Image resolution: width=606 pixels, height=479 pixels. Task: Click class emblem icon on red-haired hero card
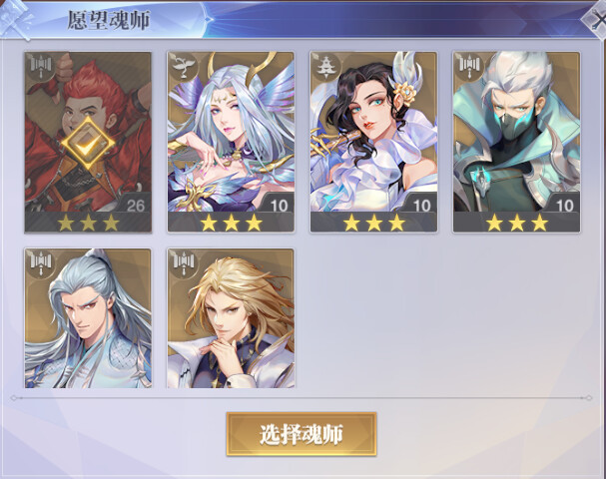(x=41, y=67)
